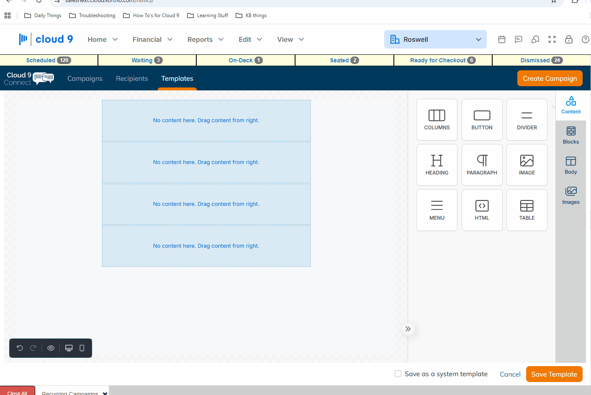Screen dimensions: 591x395
Task: Switch to the Recipients tab
Action: 132,79
